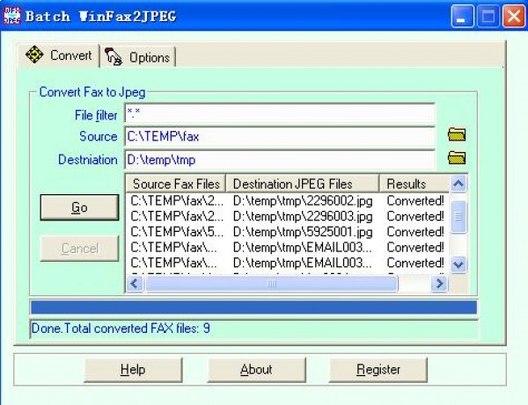The image size is (528, 405).
Task: Focus the Destination path field
Action: (280, 160)
